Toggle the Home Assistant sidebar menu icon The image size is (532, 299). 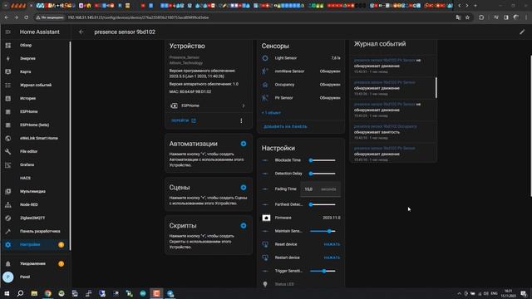coord(7,32)
